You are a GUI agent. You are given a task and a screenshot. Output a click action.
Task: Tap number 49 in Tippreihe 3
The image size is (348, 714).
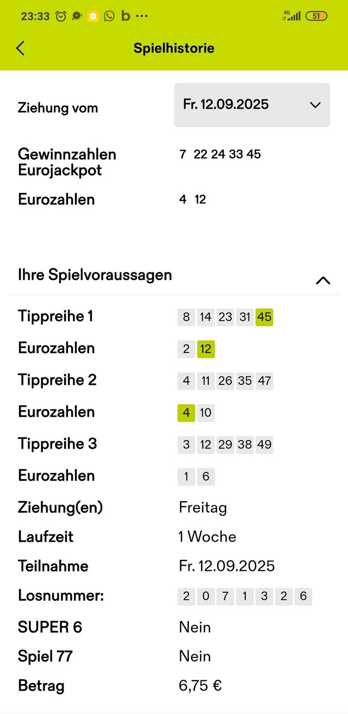(264, 445)
